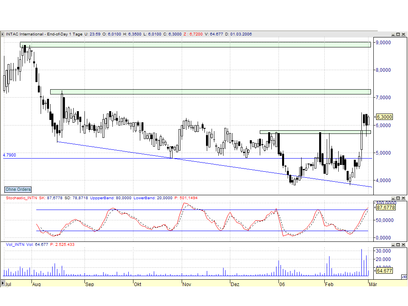Select the horizontal blue line at 4.7900
The height and width of the screenshot is (306, 408).
click(x=187, y=158)
